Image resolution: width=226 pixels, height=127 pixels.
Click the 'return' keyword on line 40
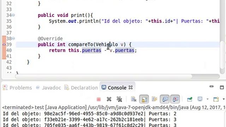(x=57, y=50)
